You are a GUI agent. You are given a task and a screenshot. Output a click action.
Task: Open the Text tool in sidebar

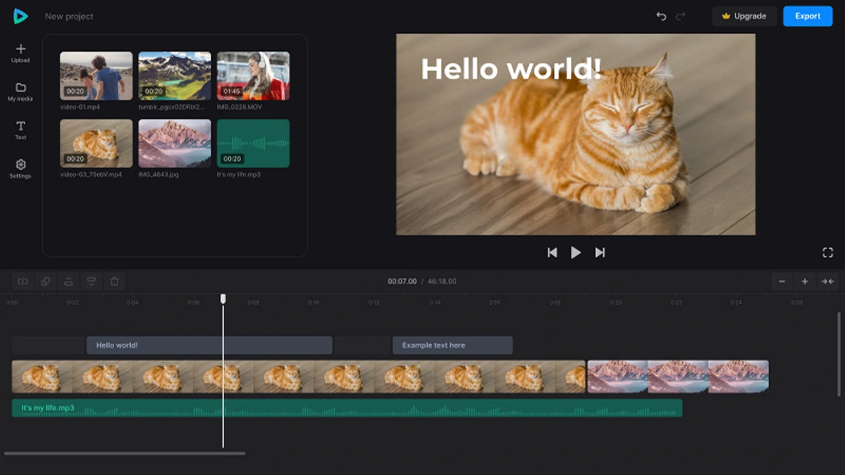pos(20,129)
